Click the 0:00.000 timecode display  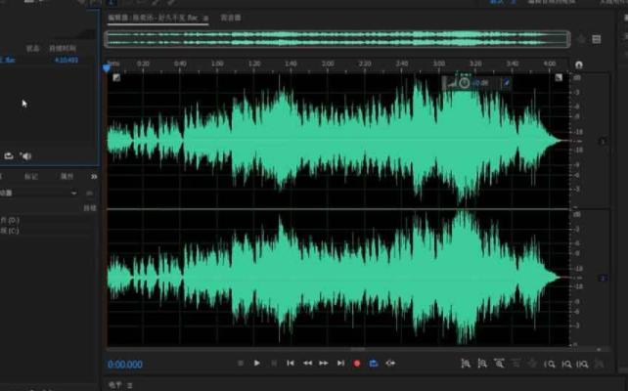[125, 365]
